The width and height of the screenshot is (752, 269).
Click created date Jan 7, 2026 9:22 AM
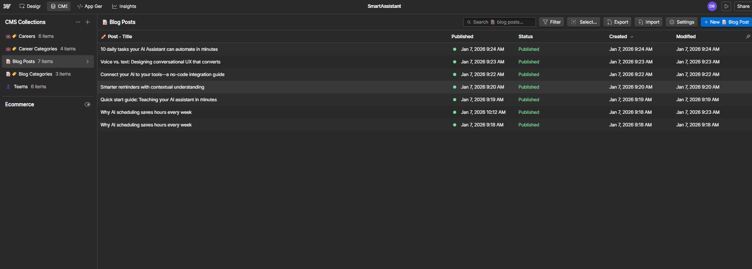click(631, 74)
